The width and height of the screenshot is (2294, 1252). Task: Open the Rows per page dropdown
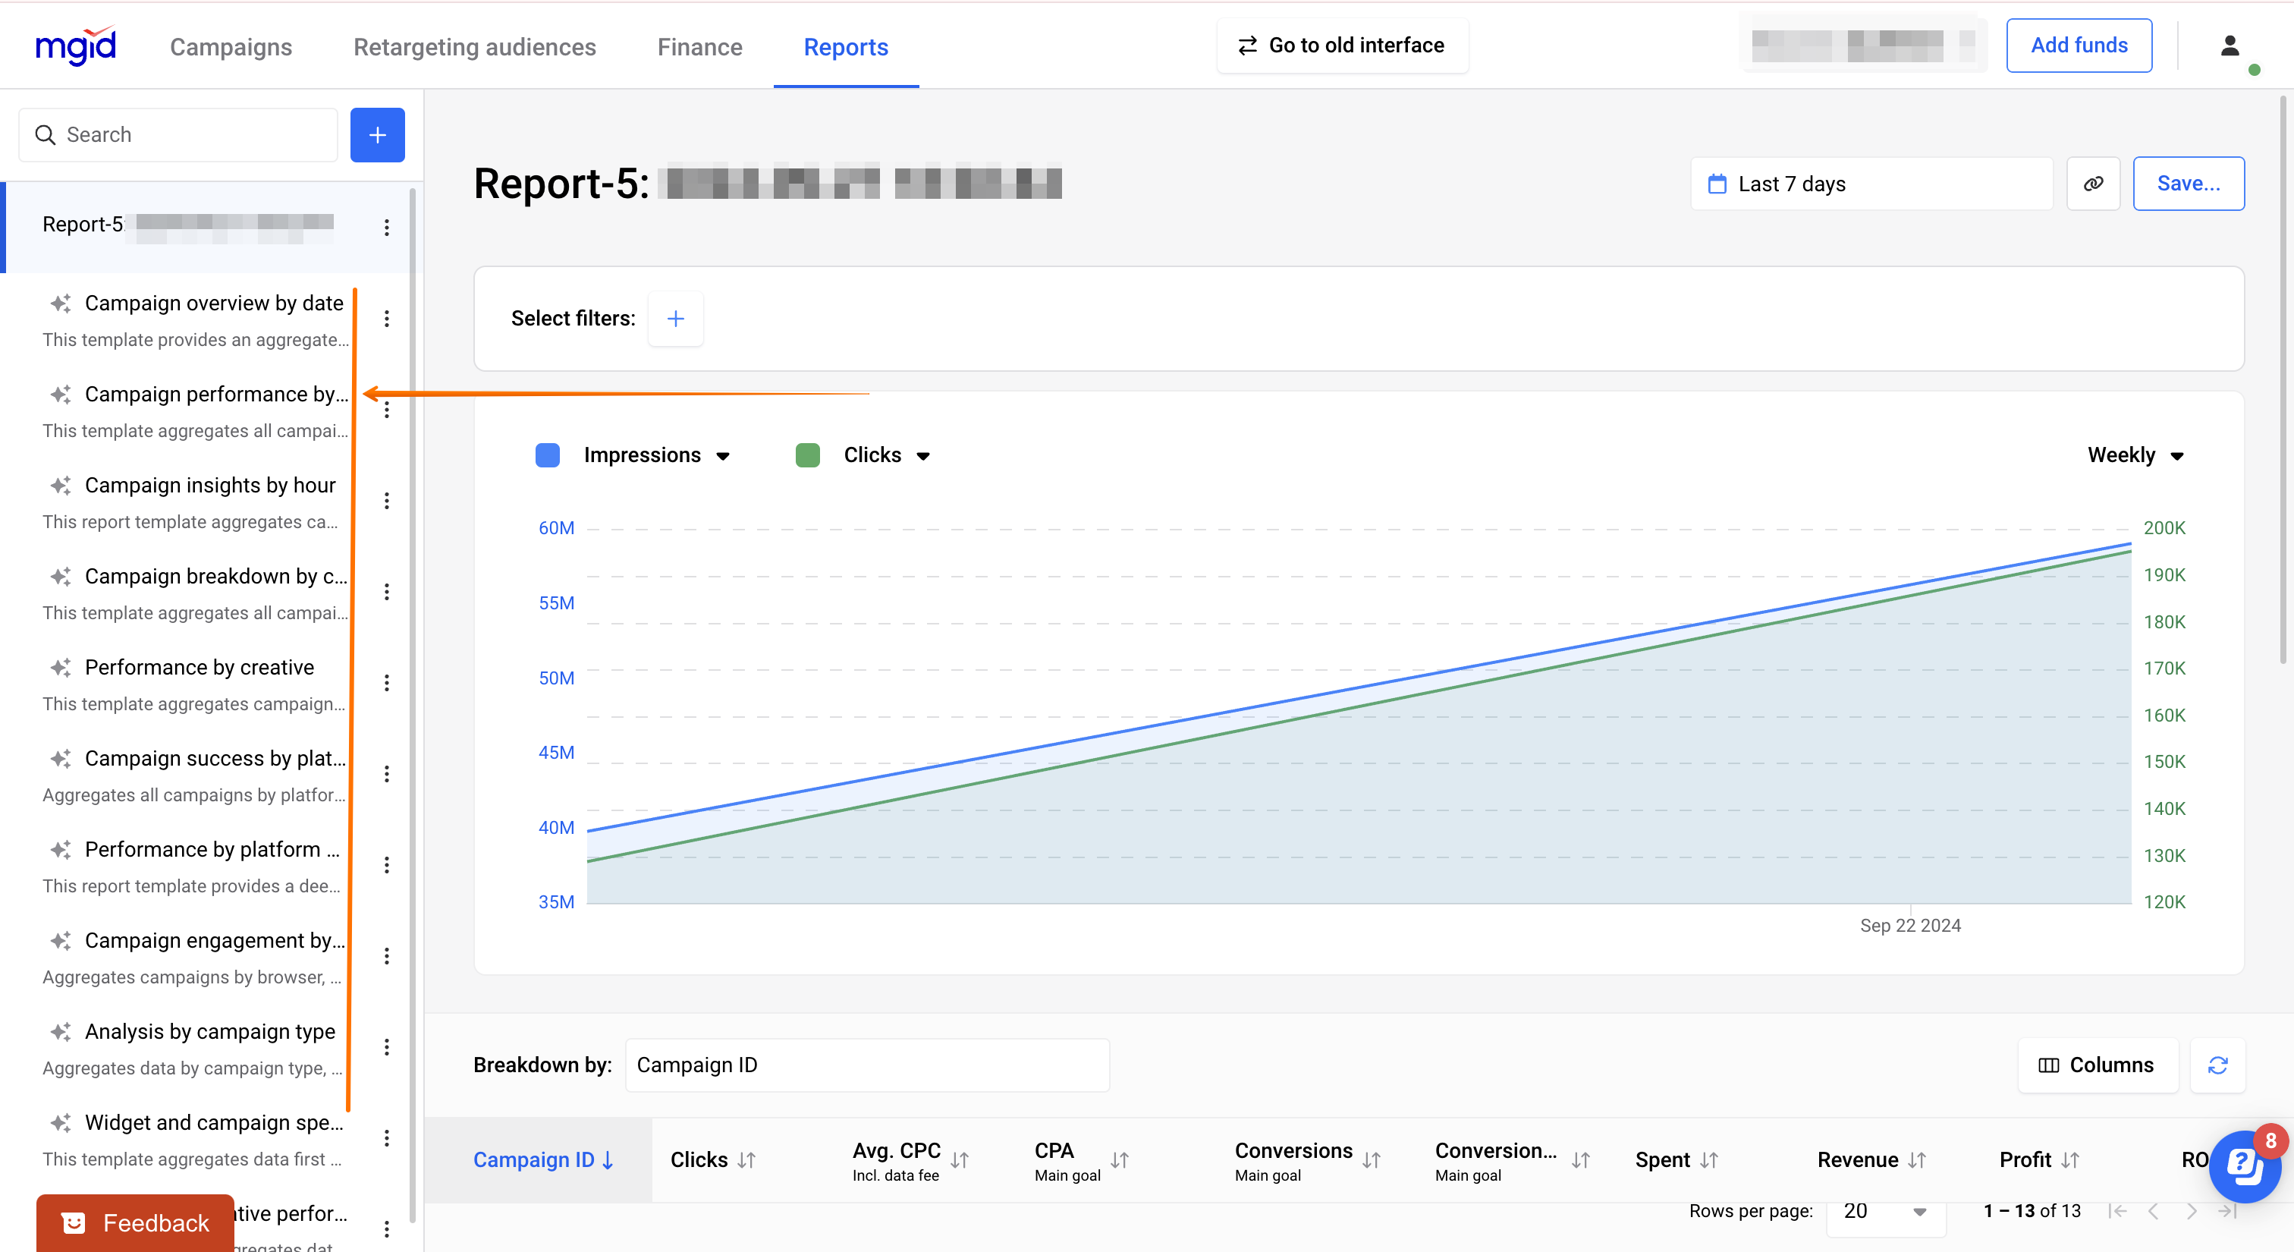point(1884,1211)
